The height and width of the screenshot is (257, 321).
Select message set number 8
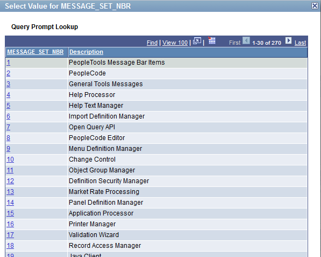tap(8, 138)
